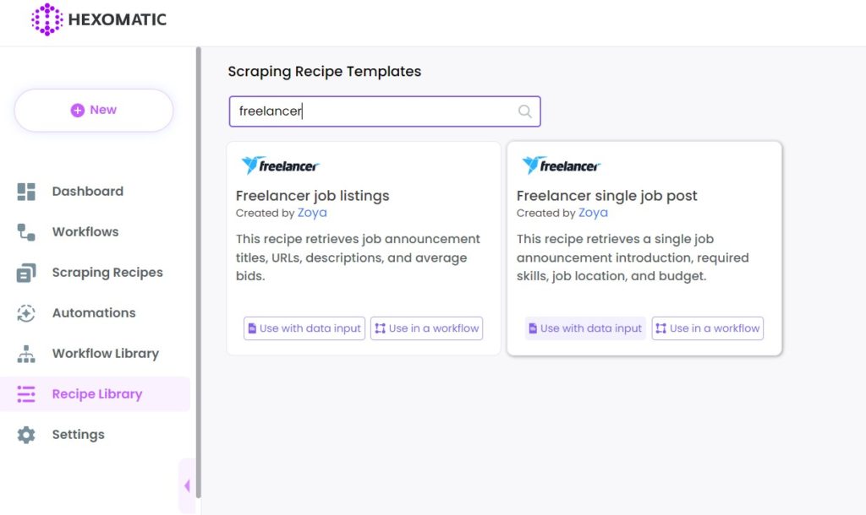
Task: Click the Scraping Recipes sidebar icon
Action: (26, 273)
